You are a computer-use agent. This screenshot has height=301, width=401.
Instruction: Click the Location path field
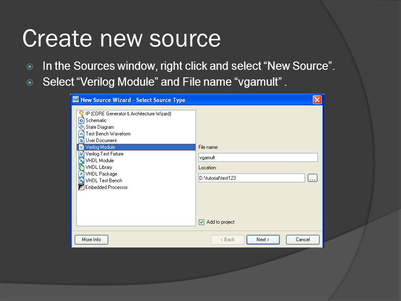pos(251,178)
